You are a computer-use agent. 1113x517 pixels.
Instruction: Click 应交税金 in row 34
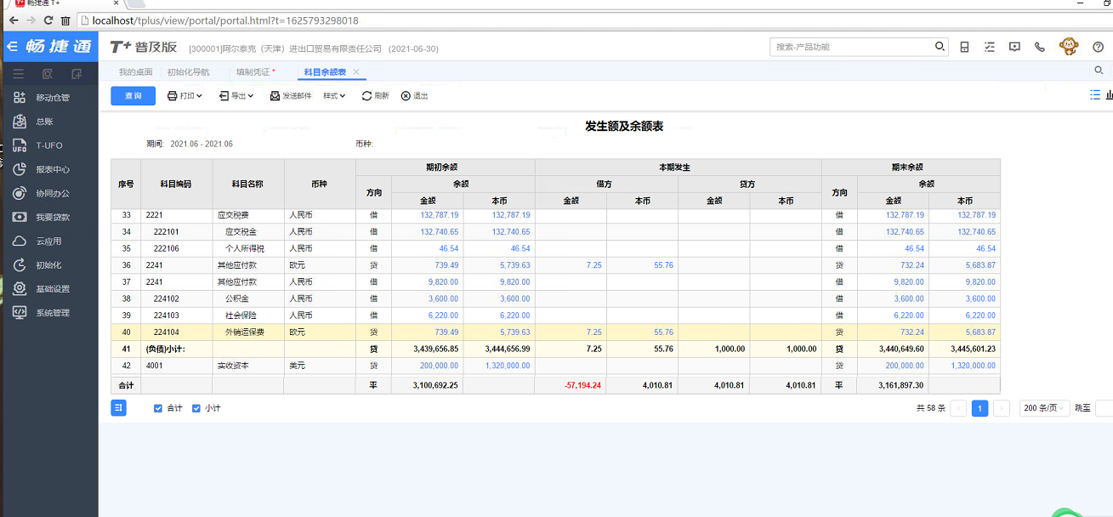[241, 231]
